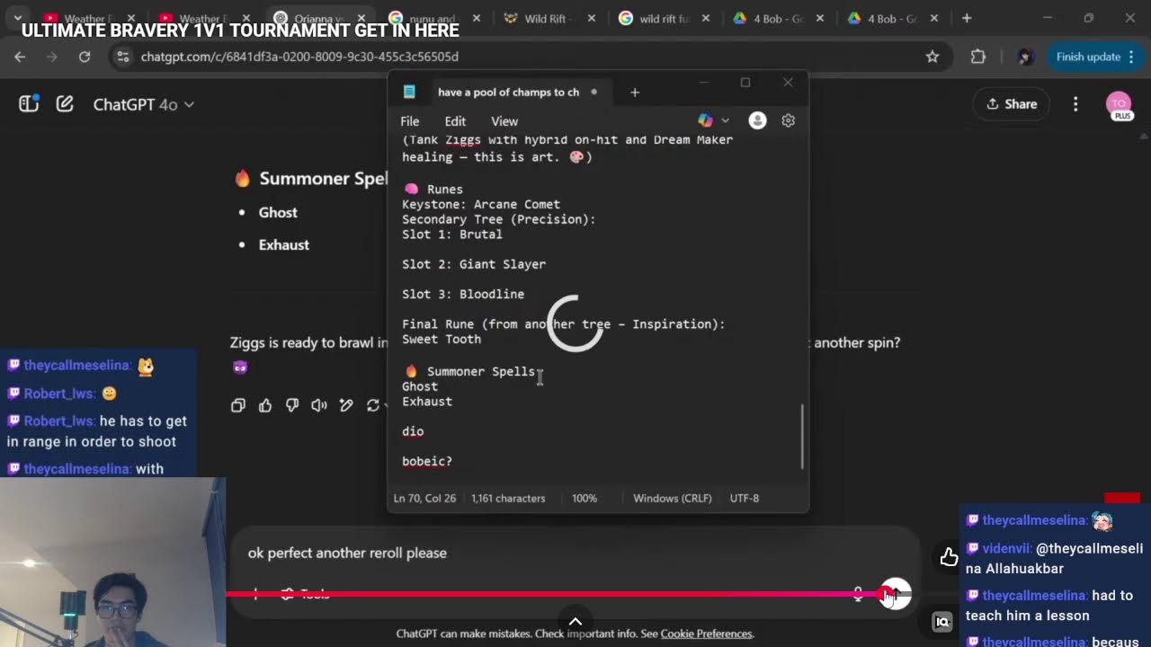Reload the ChatGPT page

tap(85, 57)
